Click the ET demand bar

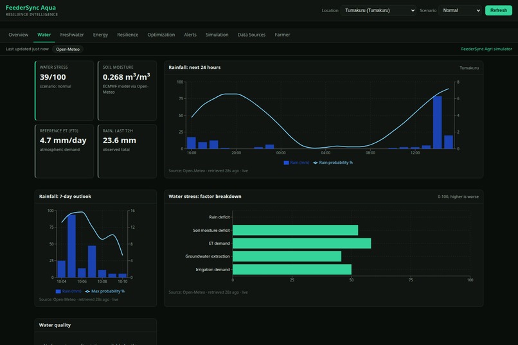(x=302, y=243)
